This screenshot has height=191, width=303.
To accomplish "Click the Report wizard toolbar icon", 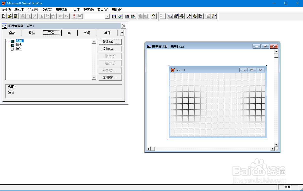I will point(133,16).
